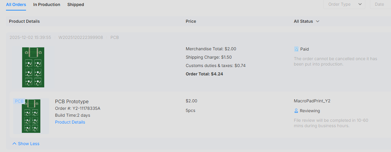
Task: Open the Product Details link
Action: (x=70, y=122)
